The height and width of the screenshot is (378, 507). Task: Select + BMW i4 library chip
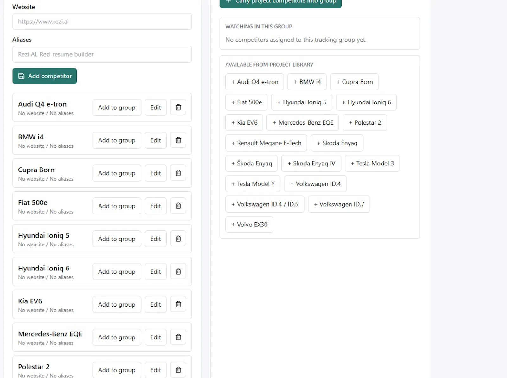coord(307,82)
